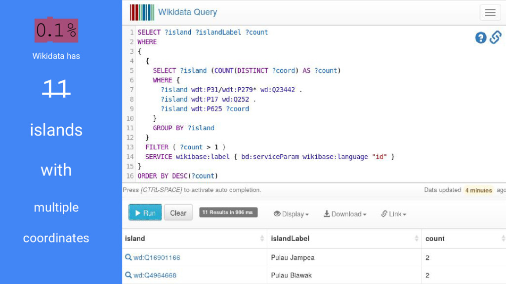506x284 pixels.
Task: Click the Wikidata Query title link
Action: (x=187, y=12)
